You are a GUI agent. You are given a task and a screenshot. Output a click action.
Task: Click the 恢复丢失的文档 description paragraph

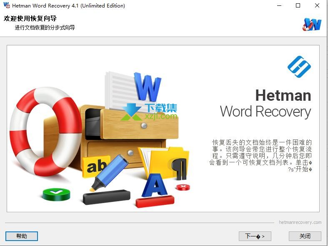(x=260, y=156)
